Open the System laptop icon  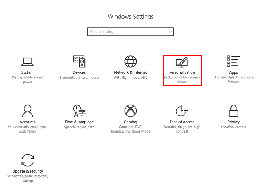[27, 62]
